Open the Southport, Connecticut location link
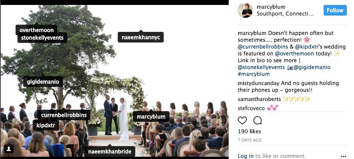Screen dimensions: 354x159 click(x=285, y=14)
